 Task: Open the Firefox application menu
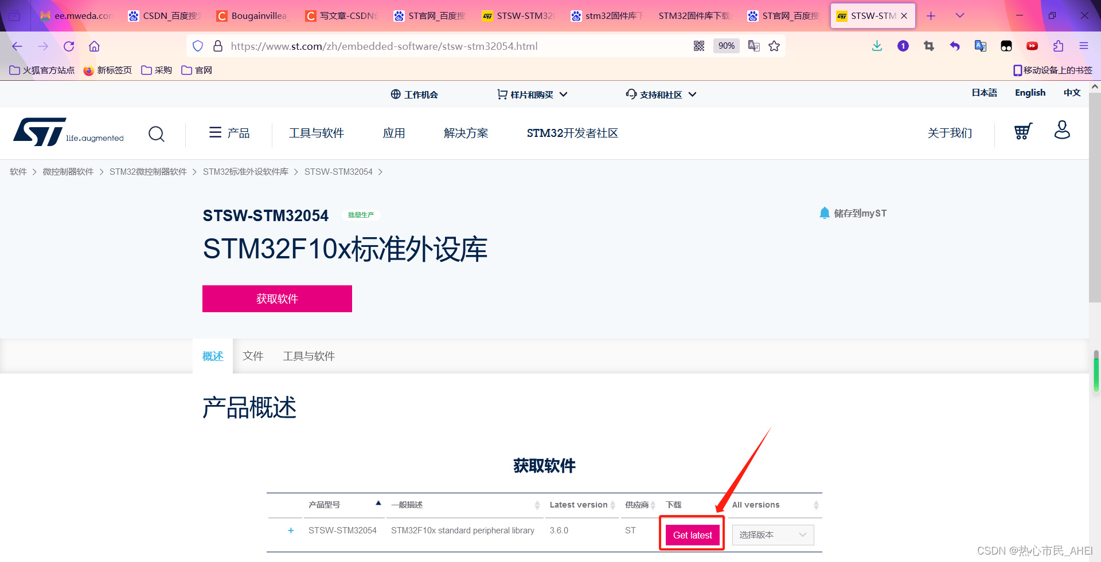point(1084,46)
